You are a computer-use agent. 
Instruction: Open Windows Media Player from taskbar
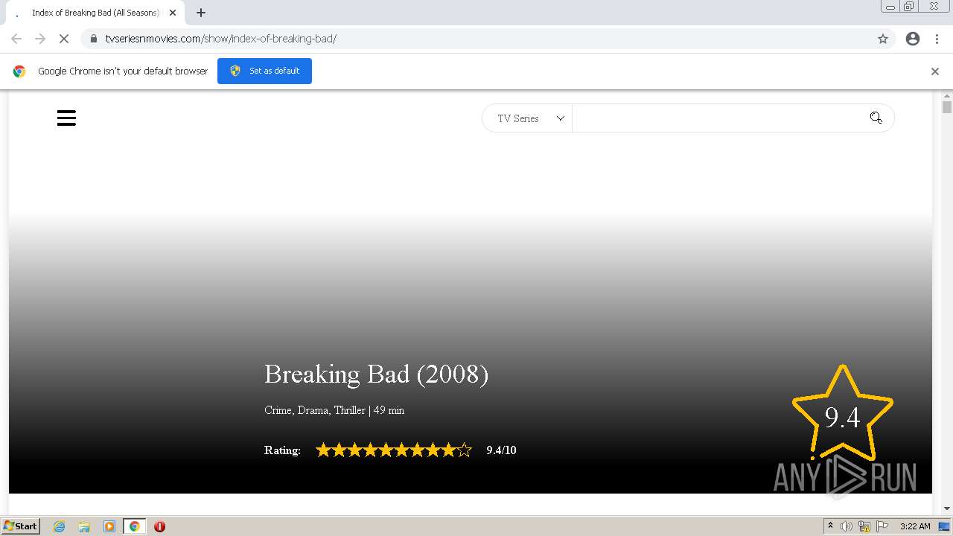(109, 526)
